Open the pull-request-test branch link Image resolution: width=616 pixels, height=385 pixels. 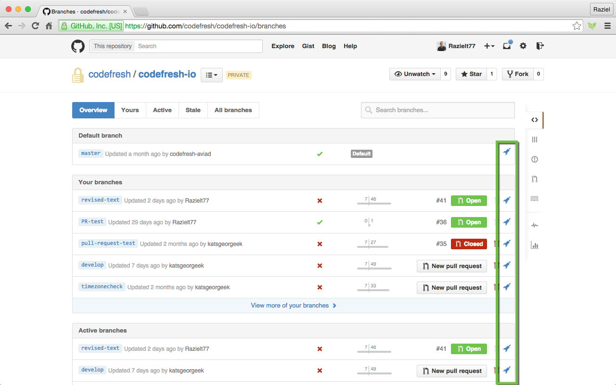click(x=108, y=244)
